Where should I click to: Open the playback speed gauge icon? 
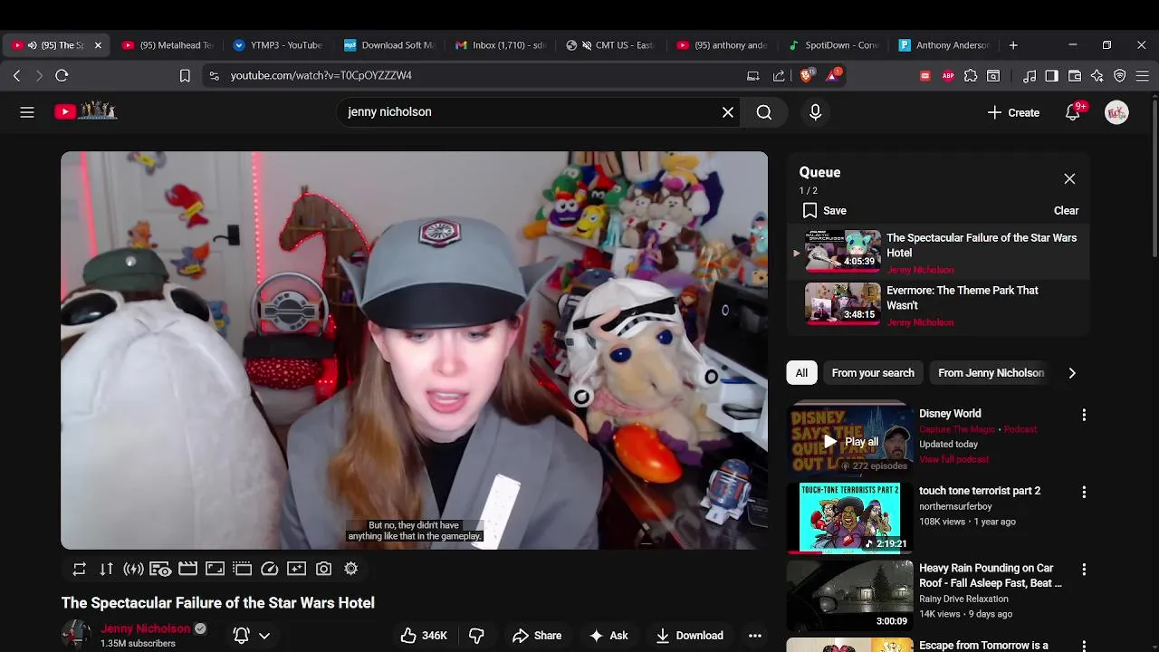pyautogui.click(x=269, y=569)
